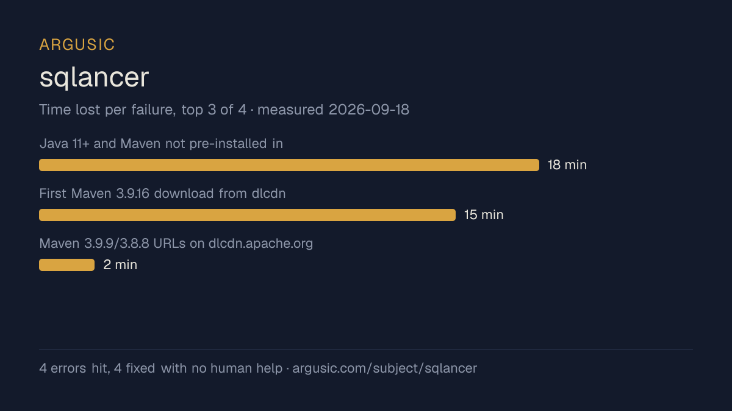Screen dimensions: 732x411
Task: Click the bar for Maven 3.9.16 download
Action: coord(247,215)
